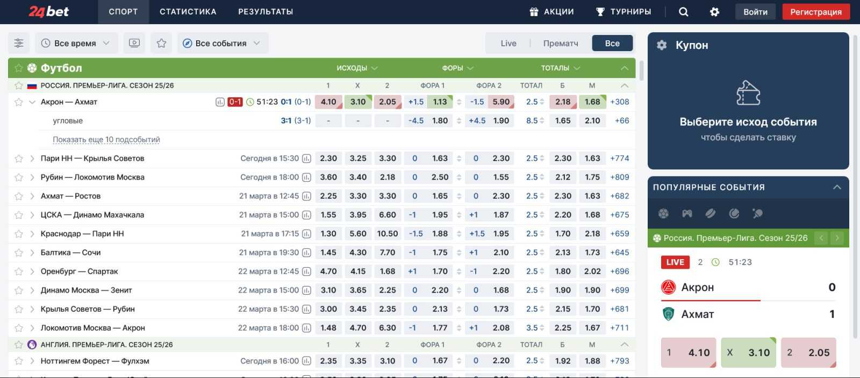Expand Балтика — Сочи match row
Viewport: 860px width, 378px height.
point(32,252)
